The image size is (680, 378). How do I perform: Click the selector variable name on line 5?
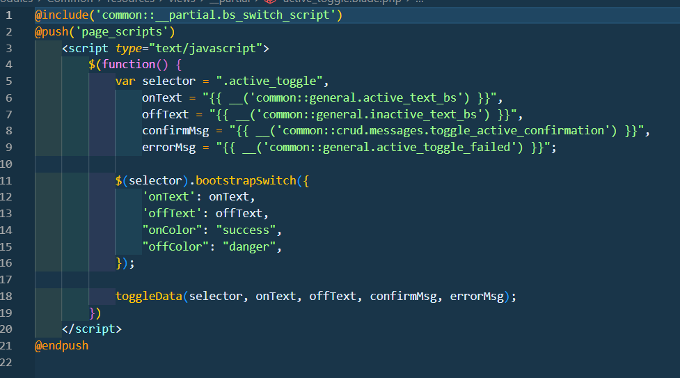pos(168,81)
